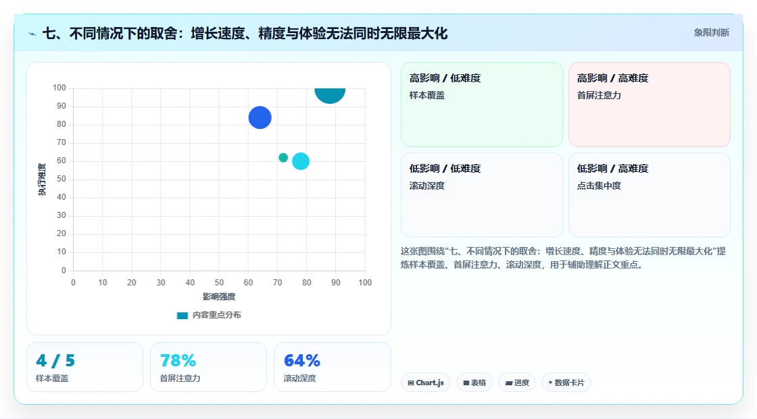Toggle the 内容重点分布 legend item

(x=209, y=315)
